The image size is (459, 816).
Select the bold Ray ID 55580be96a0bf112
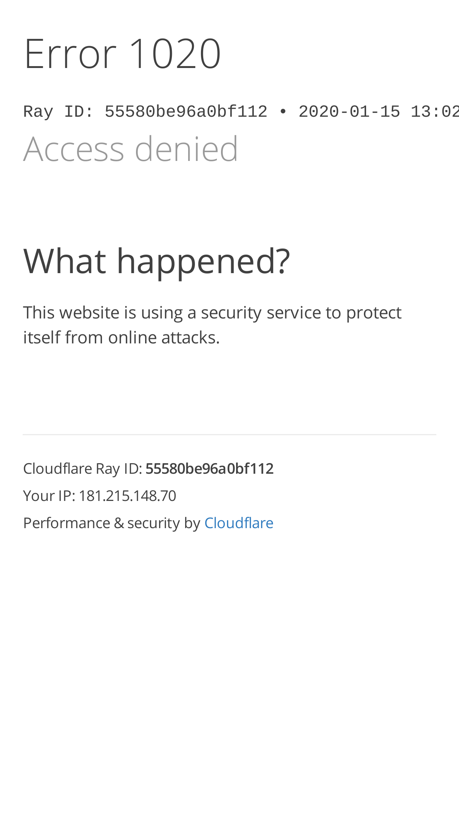click(x=209, y=468)
